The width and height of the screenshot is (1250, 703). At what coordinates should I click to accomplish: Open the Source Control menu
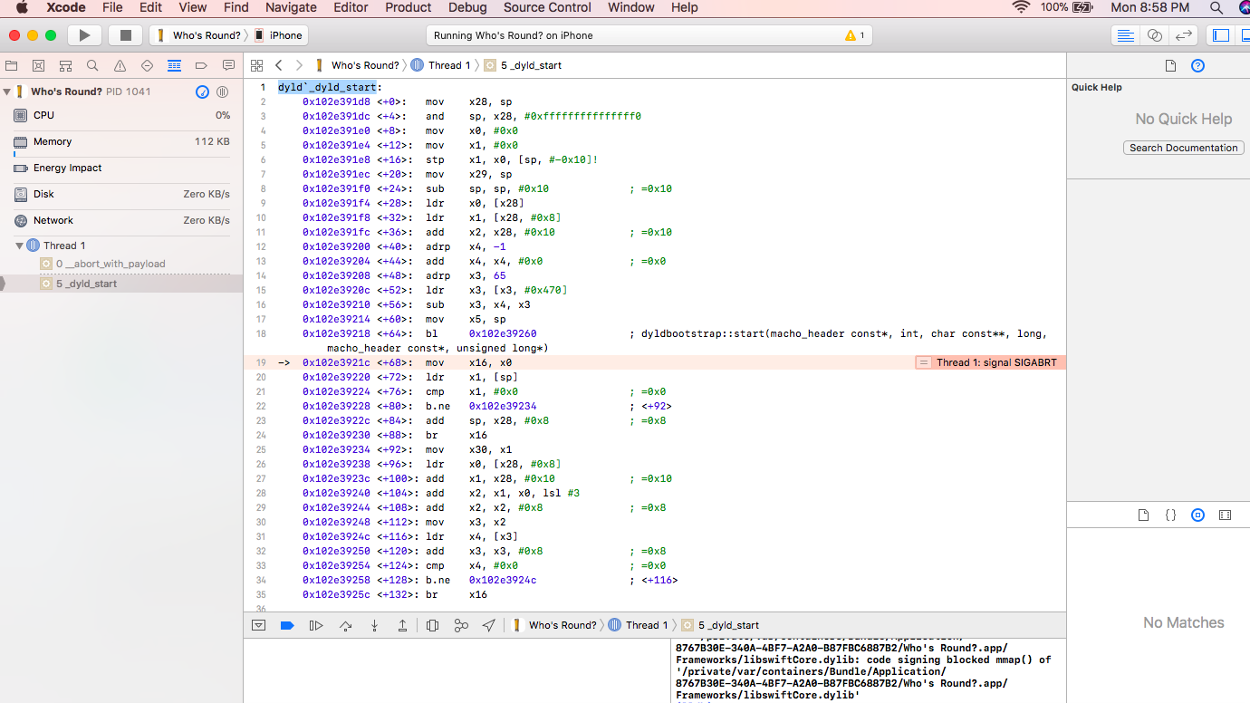point(547,7)
